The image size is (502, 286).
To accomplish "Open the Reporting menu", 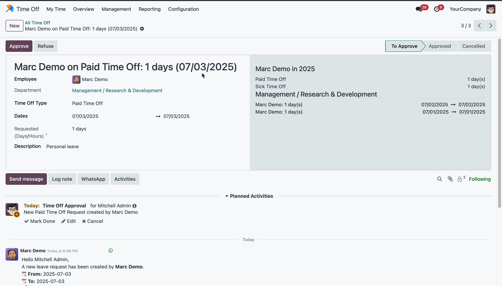I will coord(150,9).
